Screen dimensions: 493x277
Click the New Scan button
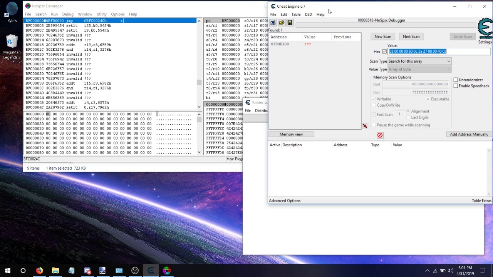tap(383, 37)
